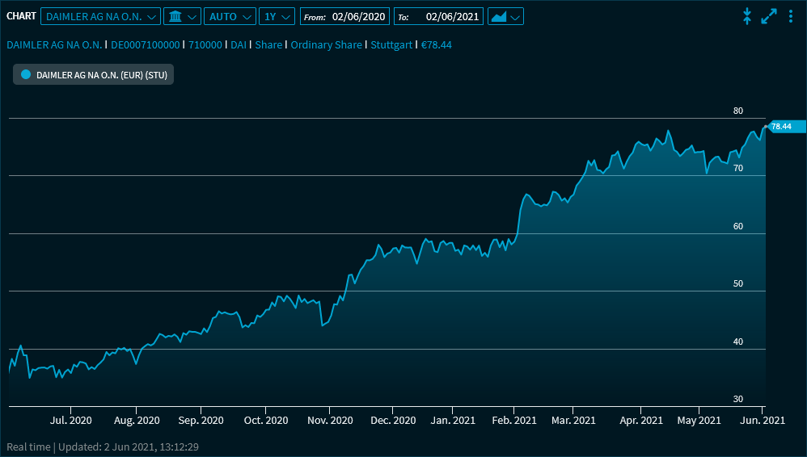
Task: Click the DAI ticker symbol link
Action: (239, 45)
